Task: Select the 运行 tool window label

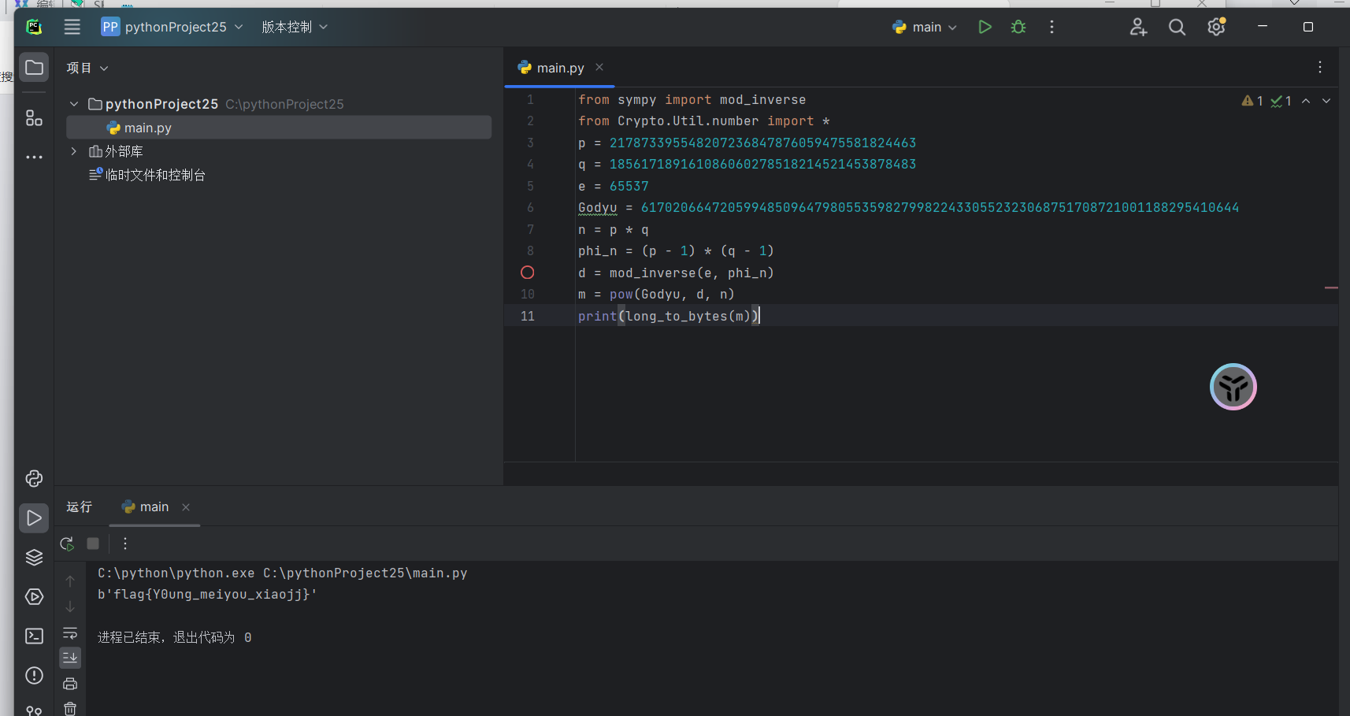Action: [x=80, y=506]
